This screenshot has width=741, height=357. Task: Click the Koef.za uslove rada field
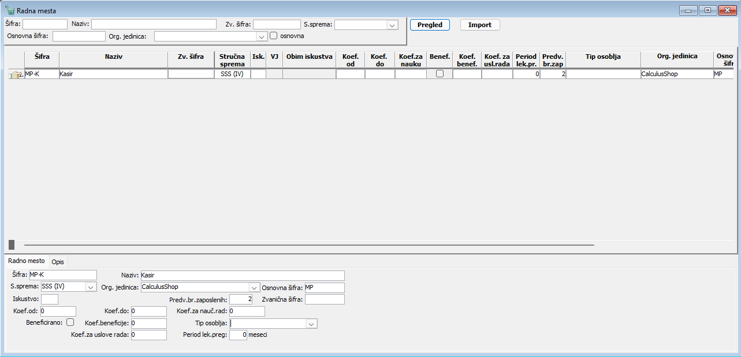148,335
